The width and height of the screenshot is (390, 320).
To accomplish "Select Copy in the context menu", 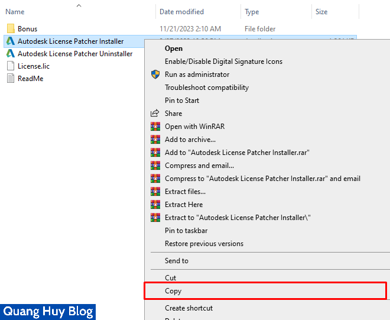I will click(x=265, y=290).
